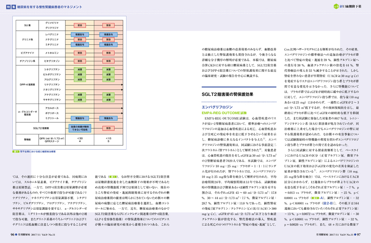Click 'SGLT2阻害薬' row label in table
The height and width of the screenshot is (243, 371).
40,128
